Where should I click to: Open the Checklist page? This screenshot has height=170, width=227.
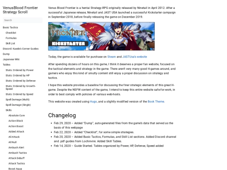11,33
